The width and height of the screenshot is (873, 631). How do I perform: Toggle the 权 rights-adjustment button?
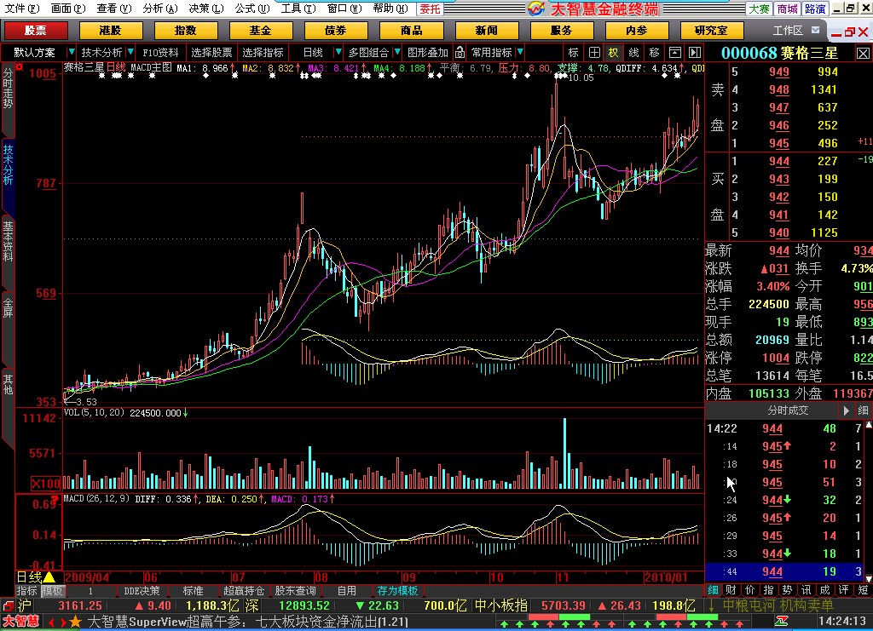(614, 52)
